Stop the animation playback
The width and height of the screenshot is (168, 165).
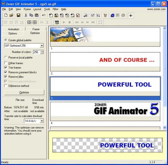click(70, 22)
